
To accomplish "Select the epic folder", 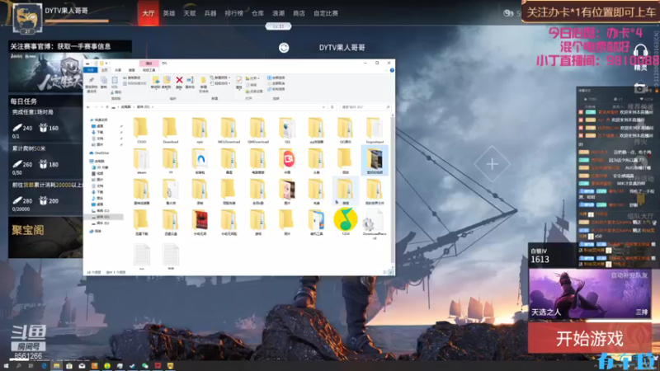I will click(200, 130).
